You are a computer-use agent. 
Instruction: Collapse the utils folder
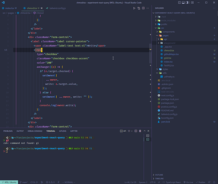(157, 73)
